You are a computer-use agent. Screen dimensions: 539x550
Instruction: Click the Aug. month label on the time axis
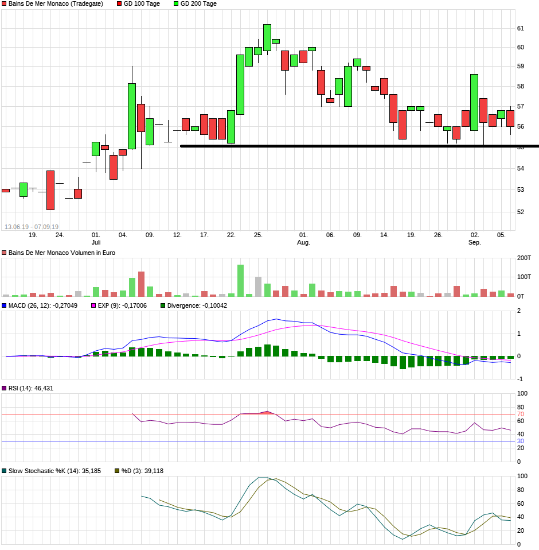coord(303,243)
